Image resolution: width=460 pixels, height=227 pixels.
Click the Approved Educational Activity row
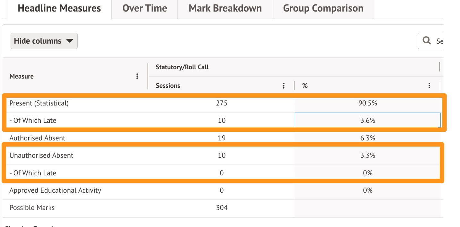pos(55,190)
